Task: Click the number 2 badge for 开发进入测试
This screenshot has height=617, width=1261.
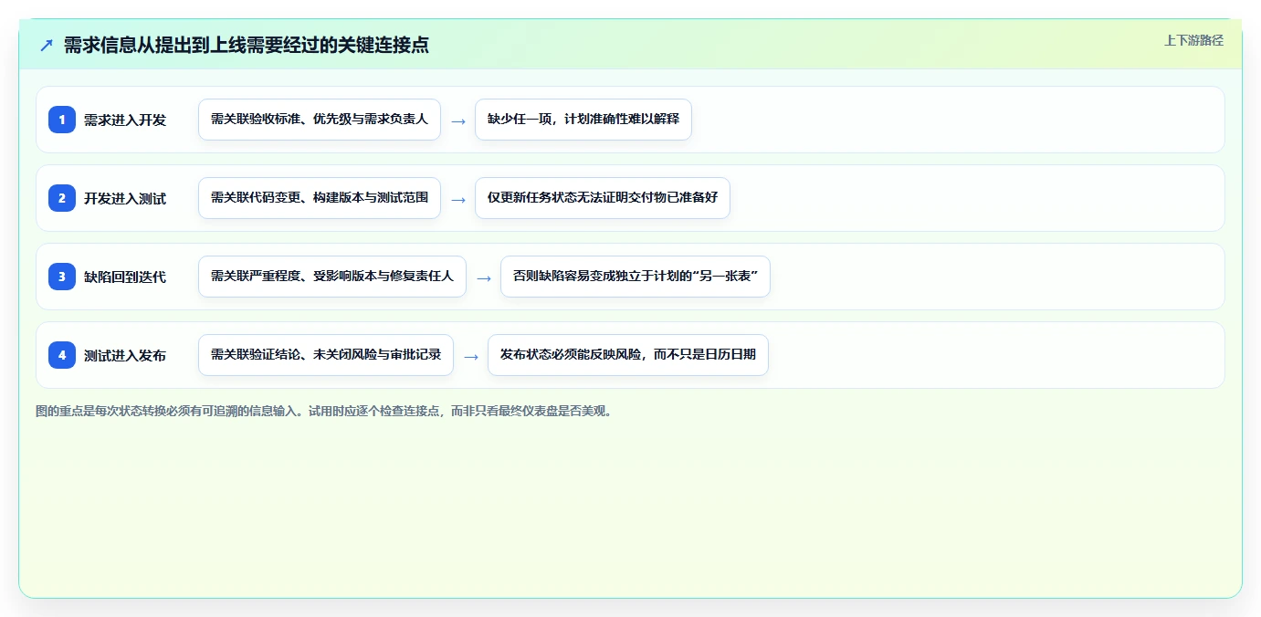Action: point(62,198)
